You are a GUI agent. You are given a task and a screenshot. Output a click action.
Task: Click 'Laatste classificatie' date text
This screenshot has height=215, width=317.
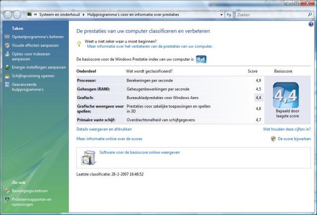[110, 174]
